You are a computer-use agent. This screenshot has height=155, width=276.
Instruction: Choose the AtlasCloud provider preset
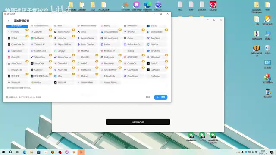coord(17,63)
